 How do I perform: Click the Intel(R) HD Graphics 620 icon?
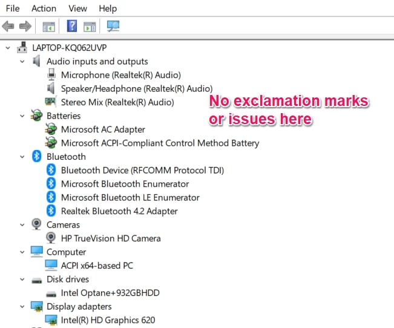pyautogui.click(x=51, y=320)
